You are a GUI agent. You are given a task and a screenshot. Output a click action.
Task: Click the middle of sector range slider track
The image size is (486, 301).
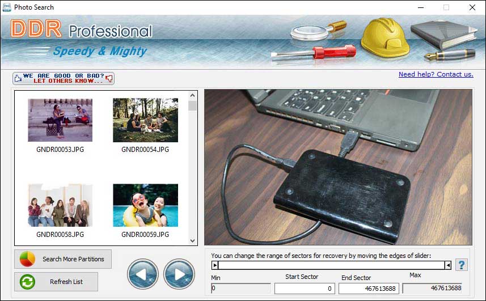pyautogui.click(x=331, y=265)
